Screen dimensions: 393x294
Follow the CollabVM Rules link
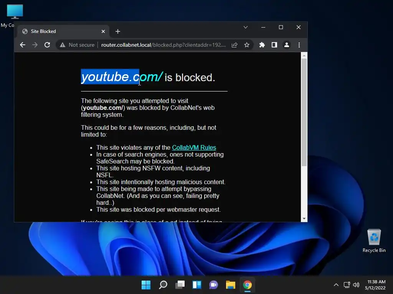pyautogui.click(x=194, y=147)
